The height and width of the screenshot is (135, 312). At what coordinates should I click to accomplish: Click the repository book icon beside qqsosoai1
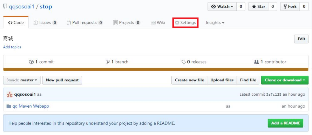pyautogui.click(x=5, y=6)
